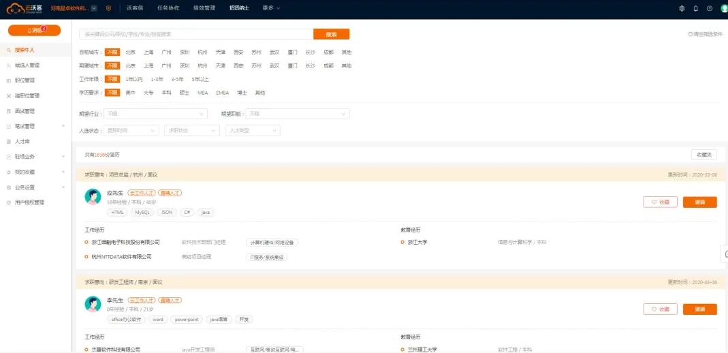The image size is (728, 353).
Task: Open the settings gear in top bar
Action: click(682, 8)
